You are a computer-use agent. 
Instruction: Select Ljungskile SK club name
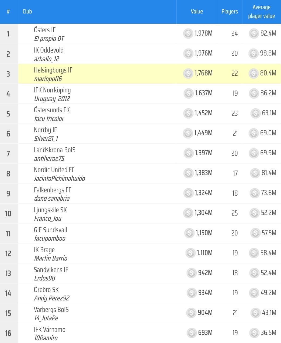click(50, 210)
